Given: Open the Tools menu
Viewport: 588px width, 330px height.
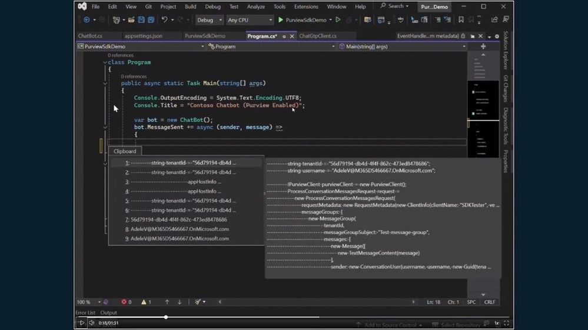Looking at the screenshot, I should (x=280, y=6).
